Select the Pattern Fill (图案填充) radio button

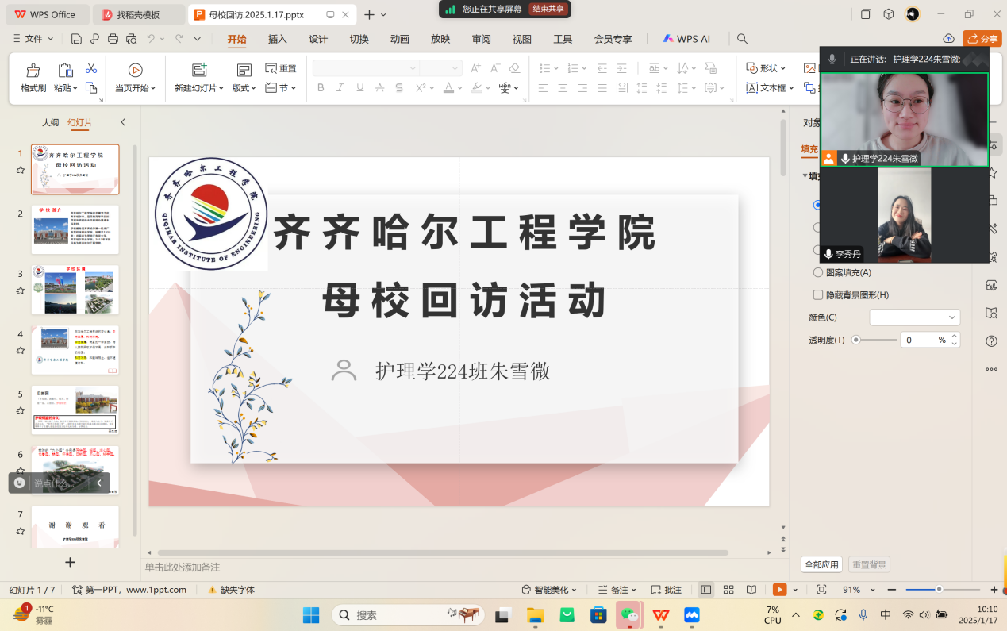click(x=818, y=272)
